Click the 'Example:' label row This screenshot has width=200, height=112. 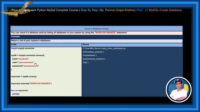(x=97, y=37)
